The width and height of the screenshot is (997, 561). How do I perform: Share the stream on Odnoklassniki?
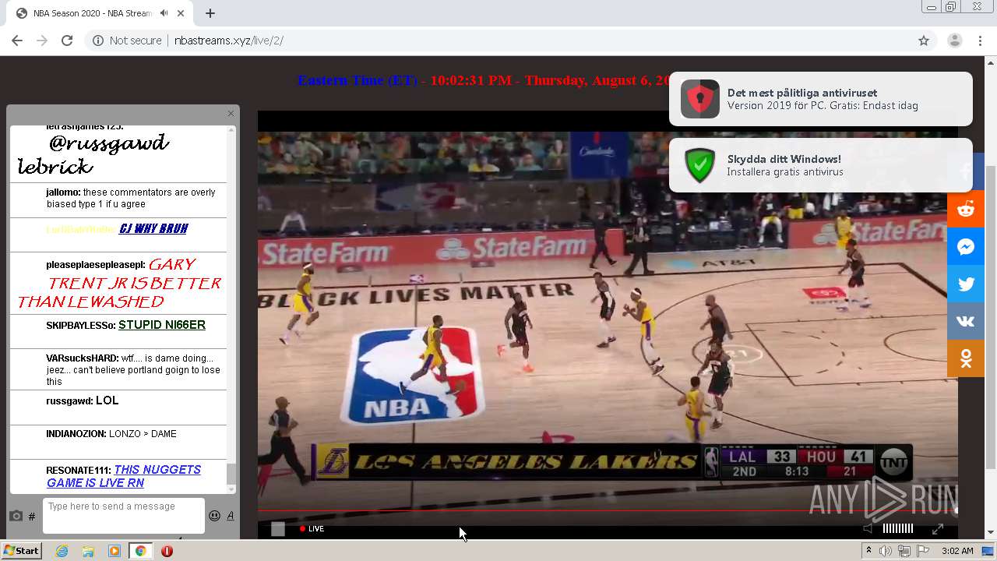[x=966, y=358]
